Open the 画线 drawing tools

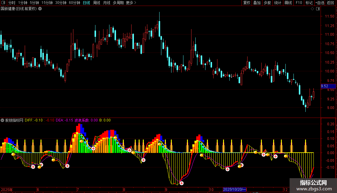(x=288, y=3)
